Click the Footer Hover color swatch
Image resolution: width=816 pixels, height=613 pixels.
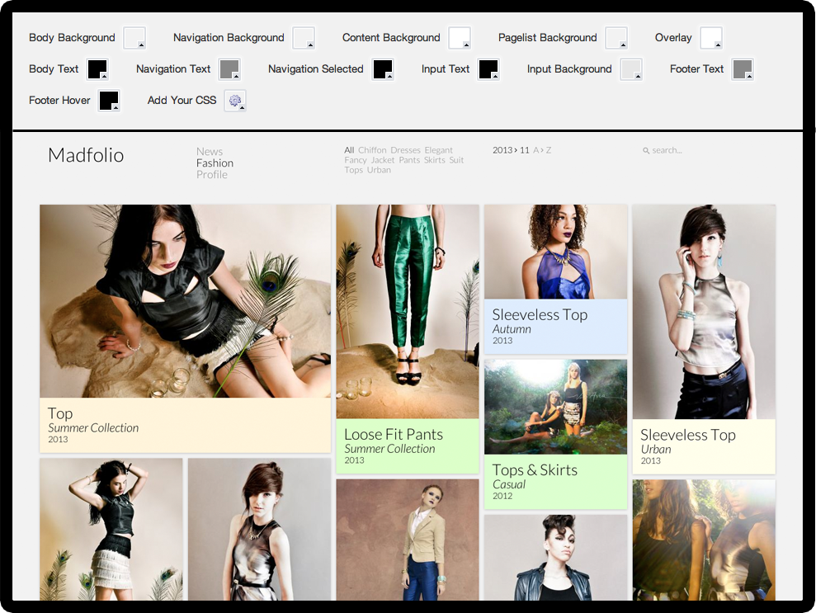click(x=109, y=101)
